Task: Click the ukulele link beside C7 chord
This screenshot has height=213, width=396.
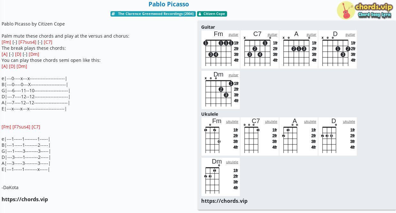Action: pos(271,121)
